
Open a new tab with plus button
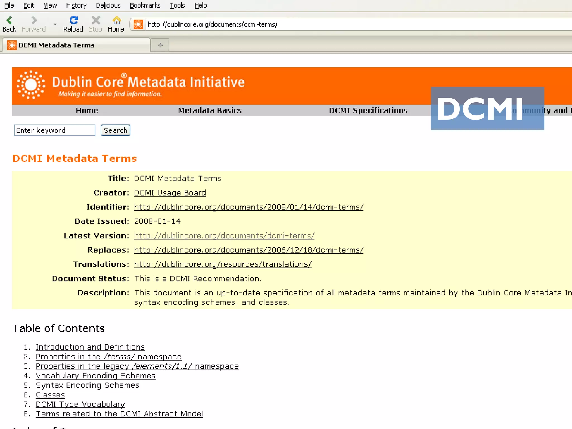(x=160, y=45)
